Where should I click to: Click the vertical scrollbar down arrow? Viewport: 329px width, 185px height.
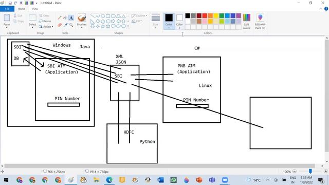(x=327, y=161)
